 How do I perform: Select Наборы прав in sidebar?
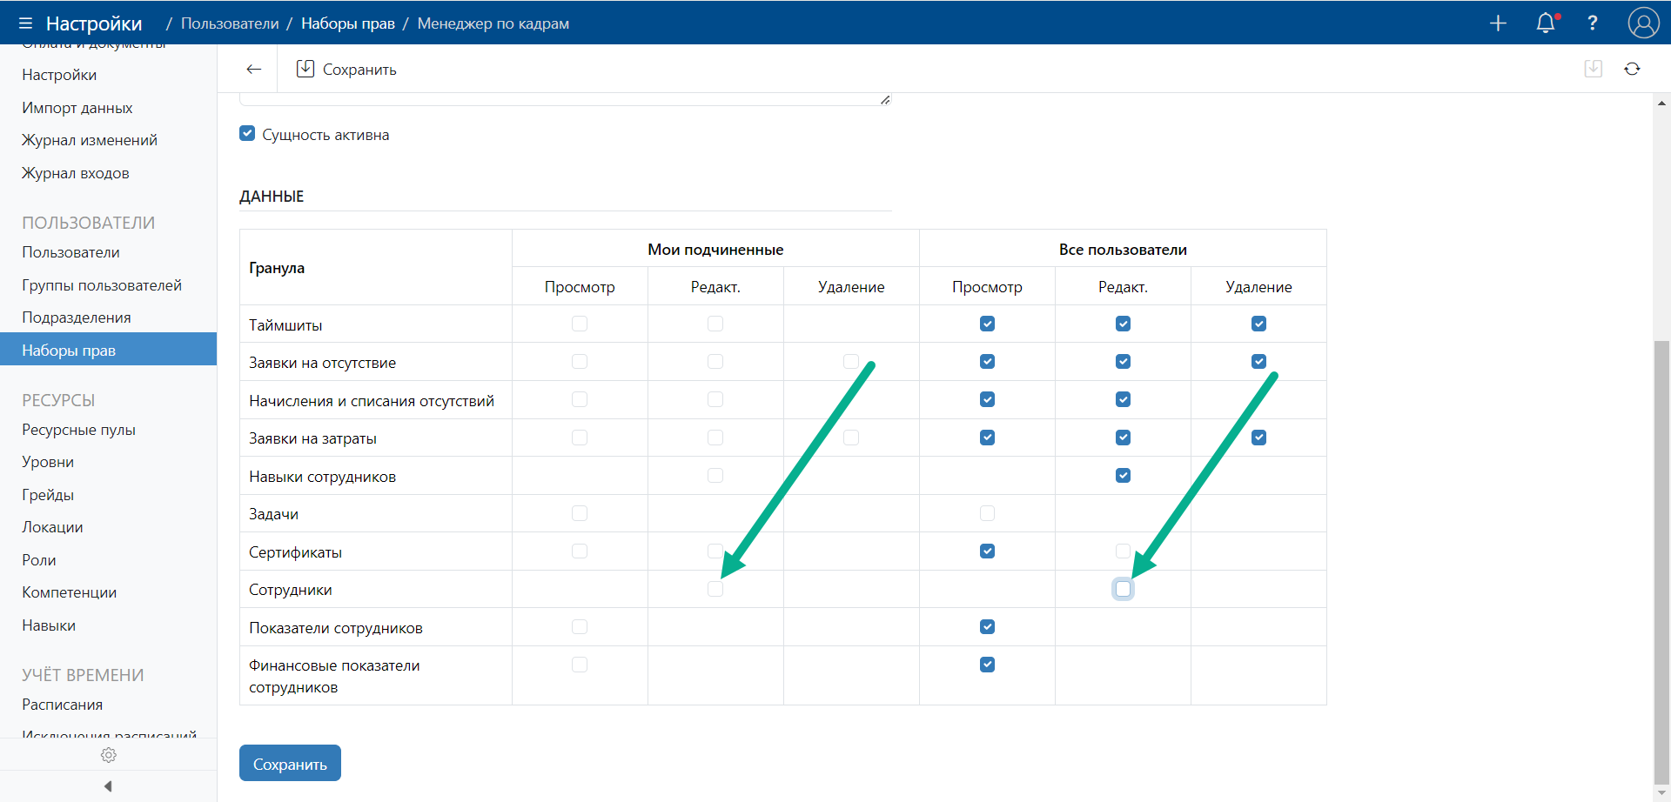[x=108, y=349]
